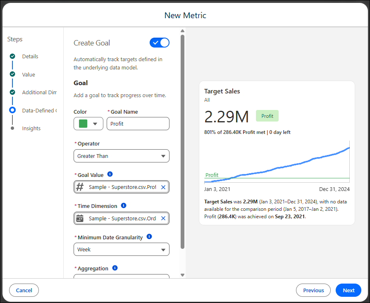This screenshot has height=303, width=370.
Task: Click the Goal Value info icon
Action: tap(110, 174)
